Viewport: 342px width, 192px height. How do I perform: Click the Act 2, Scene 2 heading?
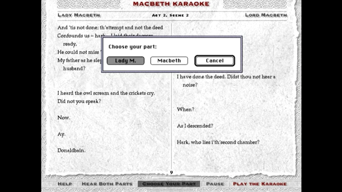tap(170, 15)
